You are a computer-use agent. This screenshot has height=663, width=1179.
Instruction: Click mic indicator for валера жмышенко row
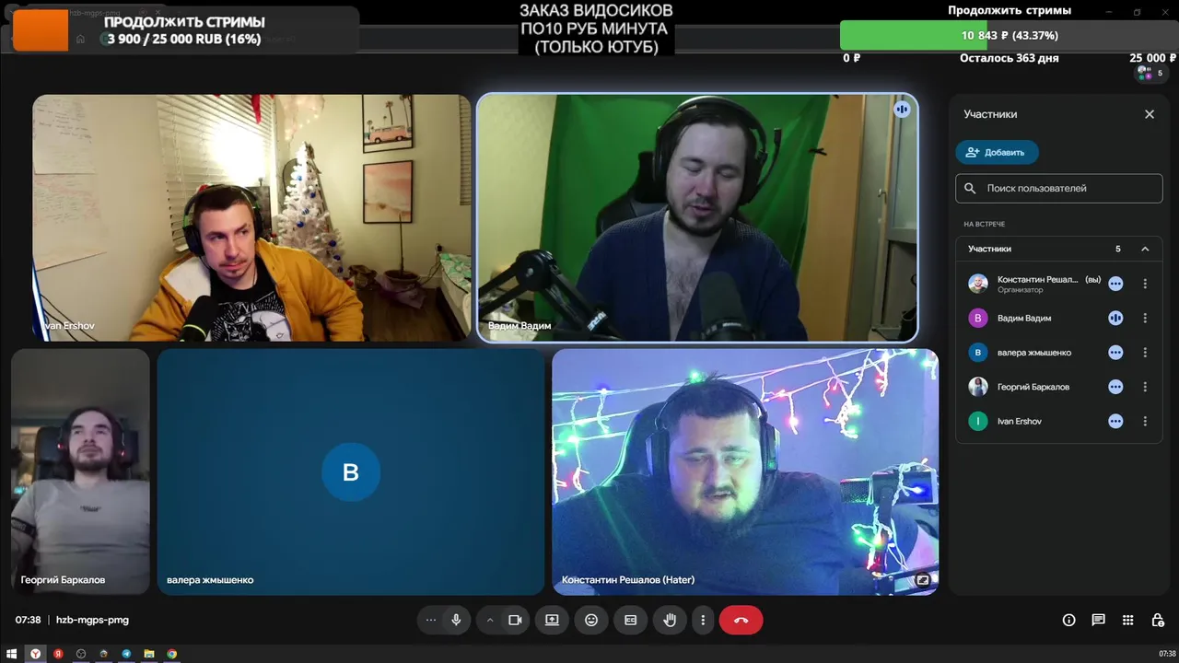(x=1115, y=353)
